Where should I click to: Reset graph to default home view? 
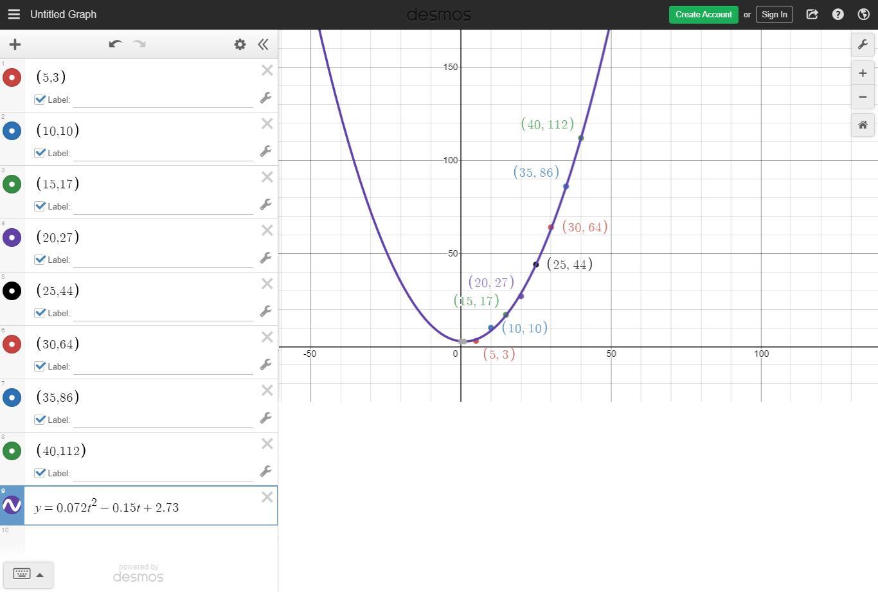coord(863,125)
